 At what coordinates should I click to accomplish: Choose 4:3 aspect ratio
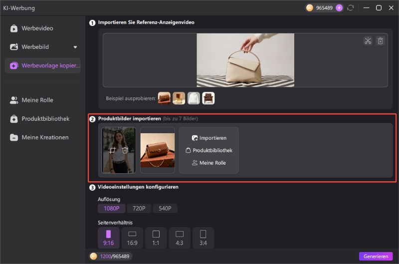(x=180, y=238)
